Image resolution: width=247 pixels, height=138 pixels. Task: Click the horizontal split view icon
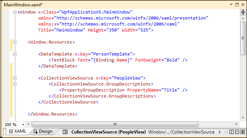[x=237, y=132]
